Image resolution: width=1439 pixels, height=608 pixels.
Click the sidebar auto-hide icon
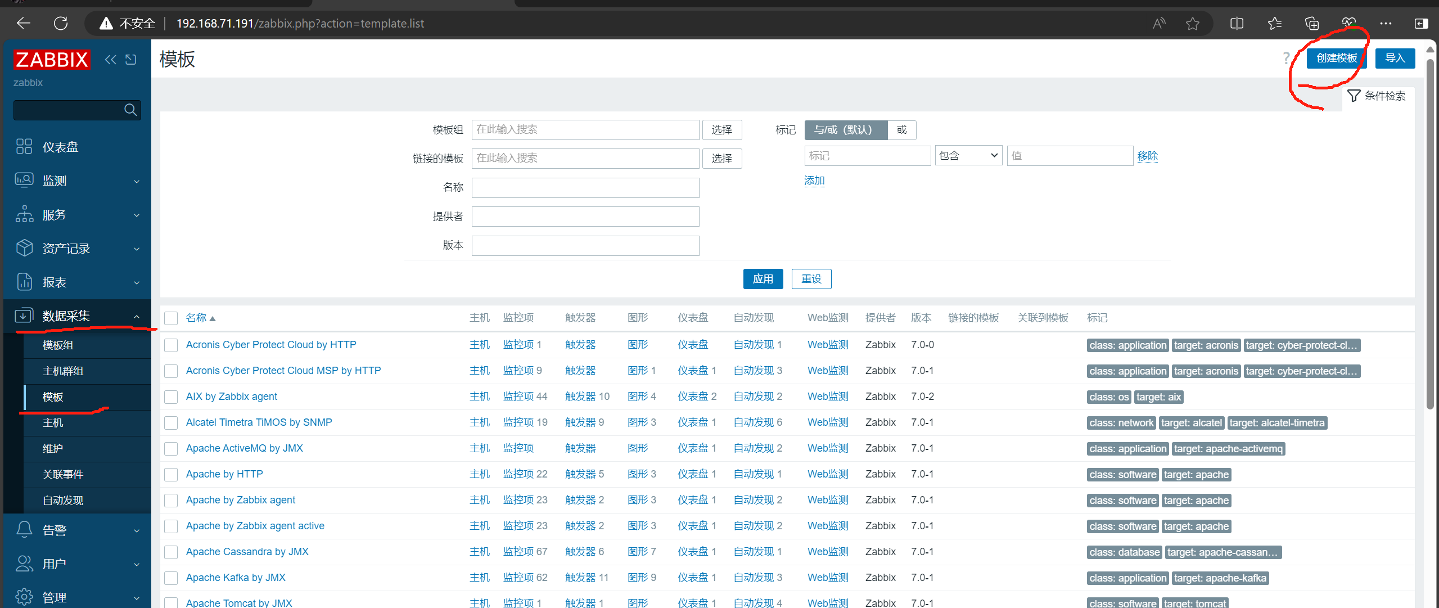click(130, 60)
